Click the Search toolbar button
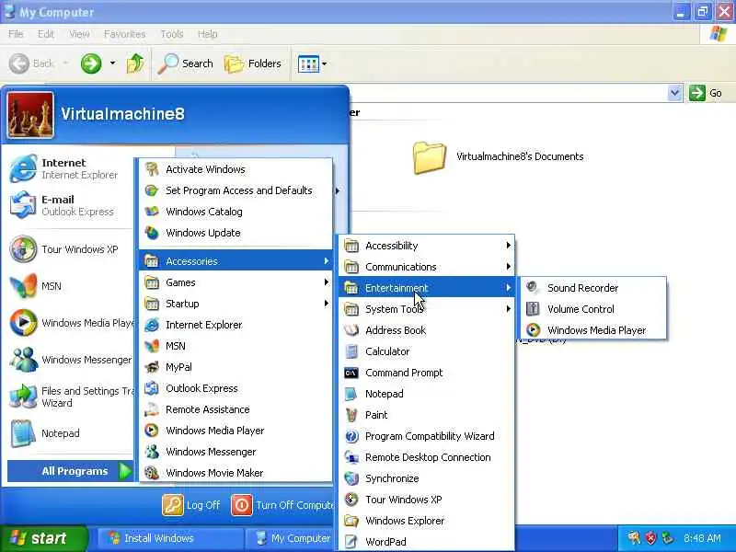736x552 pixels. coord(186,63)
